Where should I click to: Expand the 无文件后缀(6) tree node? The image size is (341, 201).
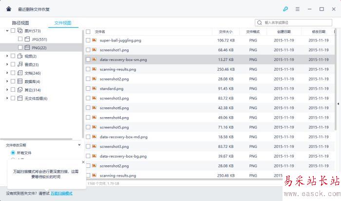point(7,98)
